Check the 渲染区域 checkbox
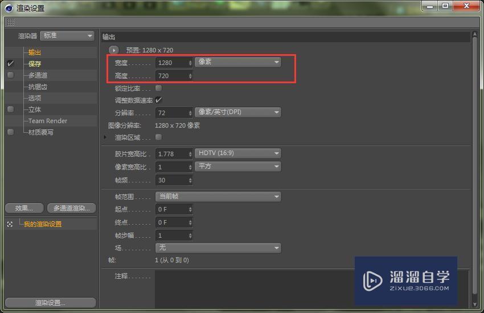Viewport: 484px width, 313px height. click(x=159, y=137)
